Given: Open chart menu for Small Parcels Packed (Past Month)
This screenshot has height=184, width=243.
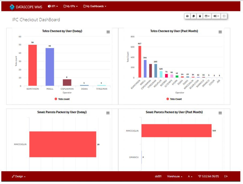Looking at the screenshot, I should pyautogui.click(x=220, y=113).
